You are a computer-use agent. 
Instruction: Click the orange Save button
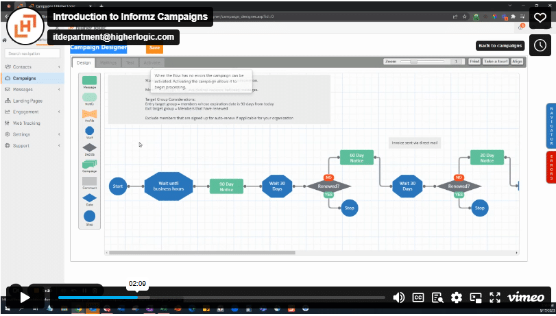click(x=154, y=48)
